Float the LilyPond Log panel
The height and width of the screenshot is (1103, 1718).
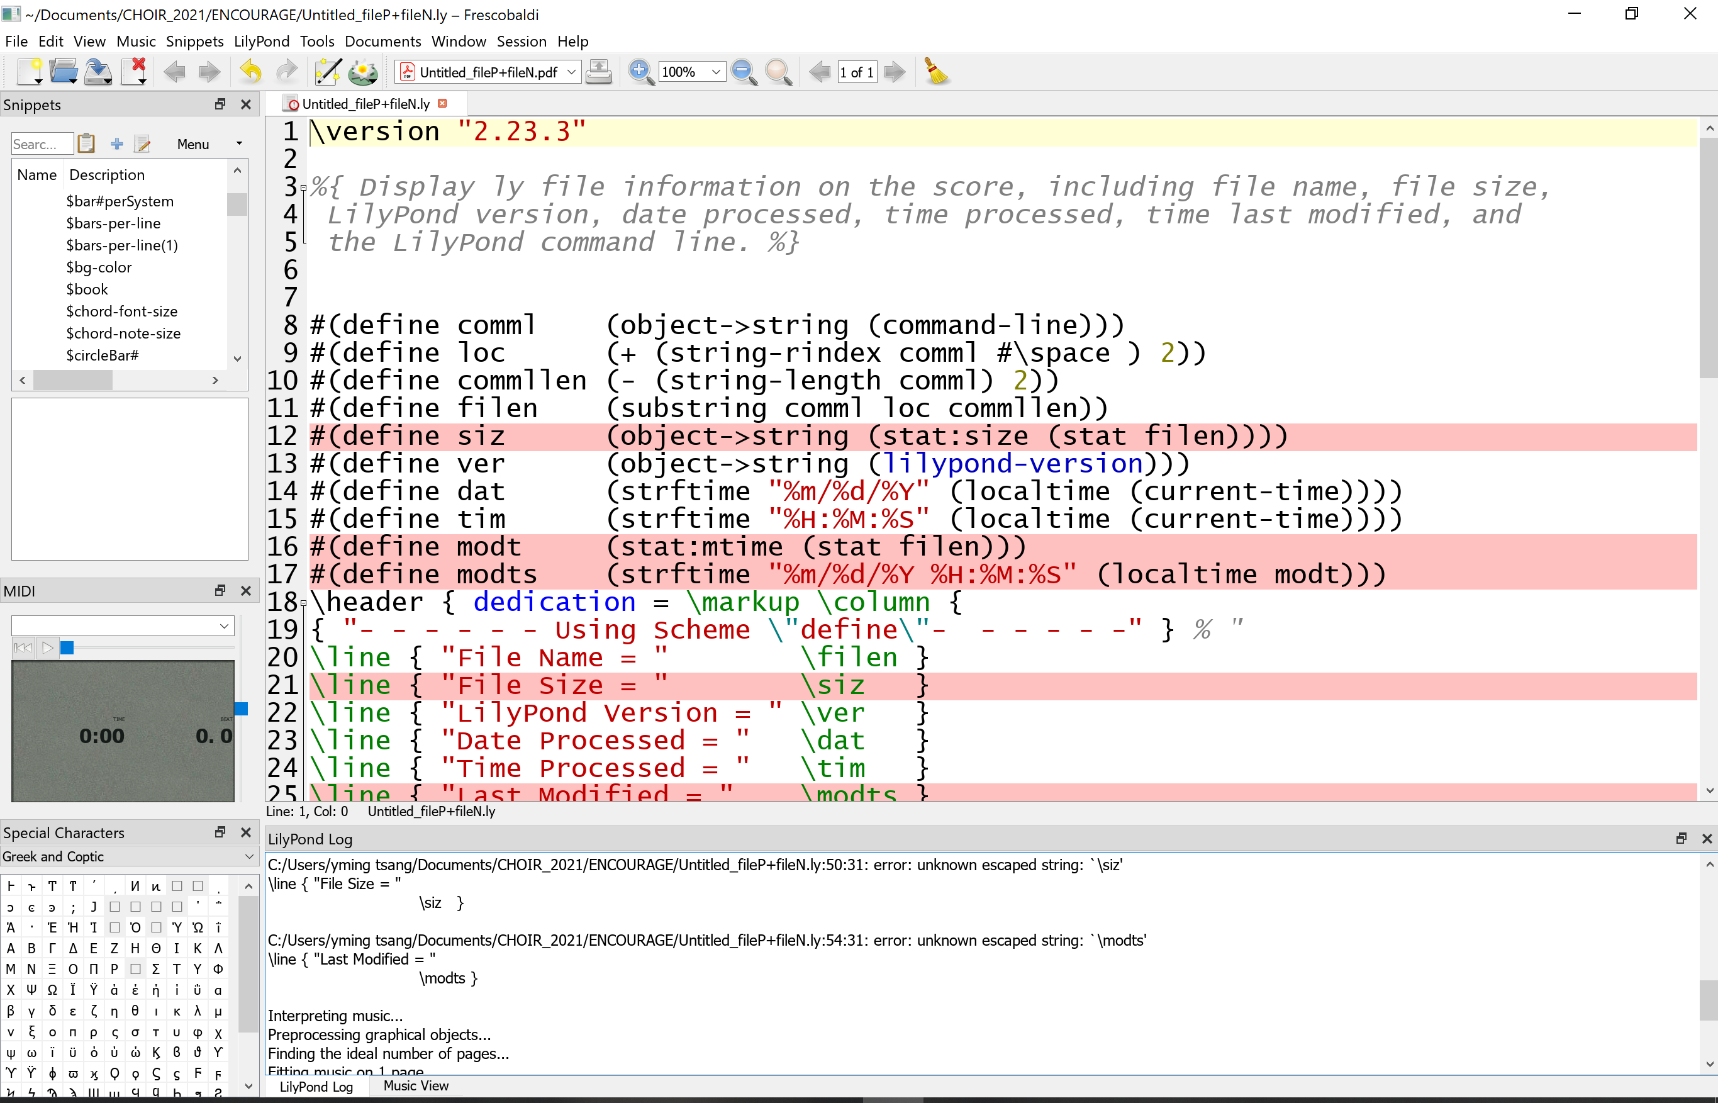click(1682, 839)
